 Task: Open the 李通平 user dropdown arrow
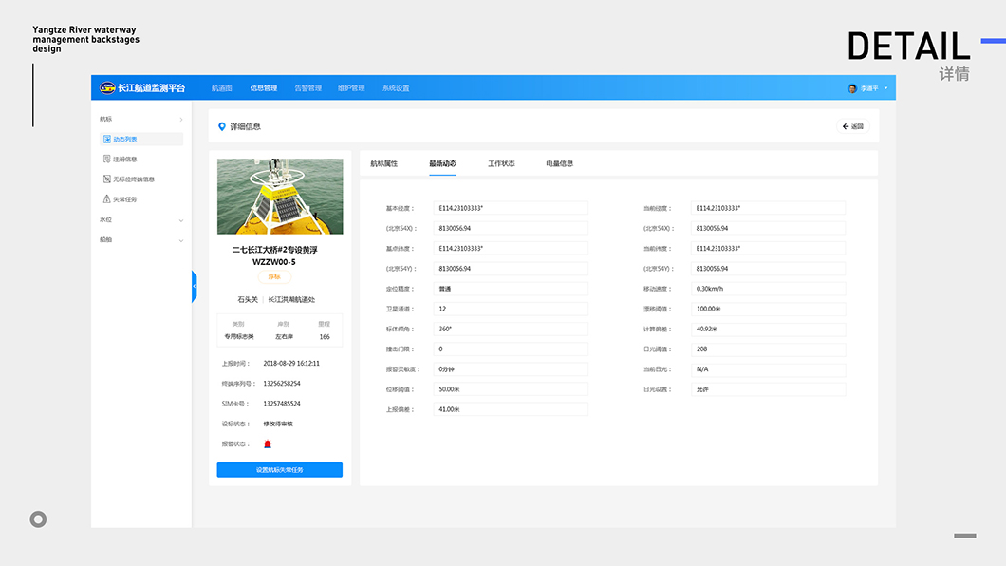point(886,88)
